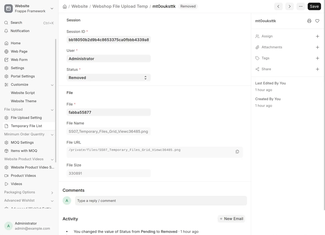Click the Notification bell icon
The height and width of the screenshot is (235, 325).
(x=6, y=31)
